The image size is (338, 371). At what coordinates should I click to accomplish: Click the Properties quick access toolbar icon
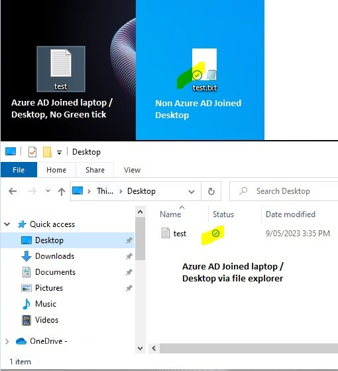coord(32,152)
